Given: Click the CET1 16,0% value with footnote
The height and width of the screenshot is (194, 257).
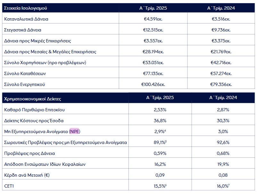Looking at the screenshot, I should (223, 186).
